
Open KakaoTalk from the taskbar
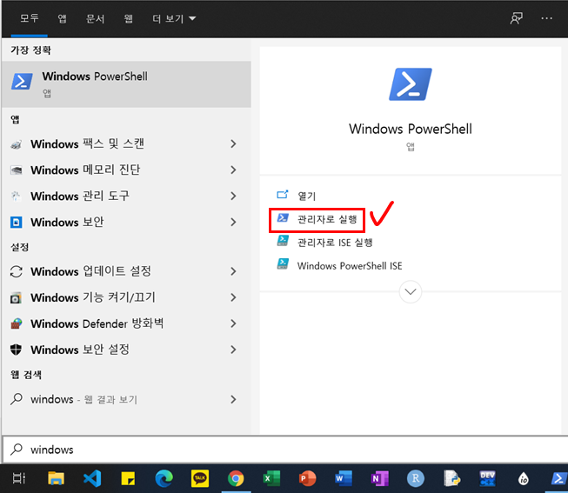199,478
